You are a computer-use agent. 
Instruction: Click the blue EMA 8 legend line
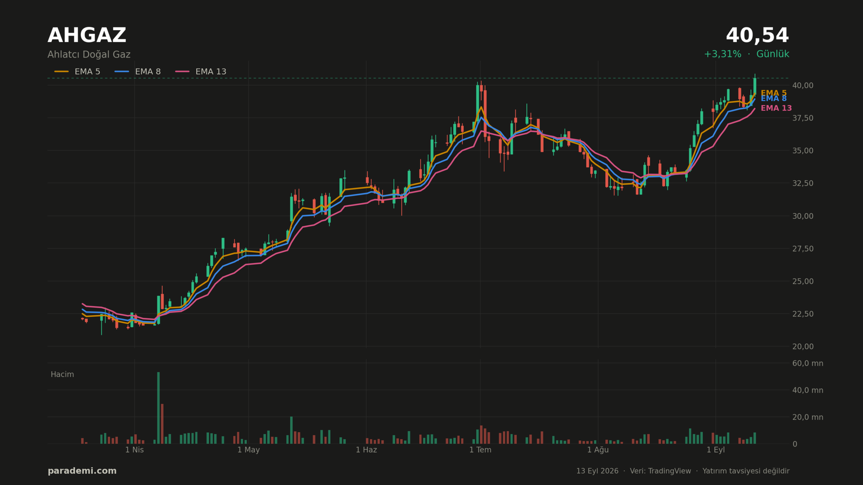point(122,72)
